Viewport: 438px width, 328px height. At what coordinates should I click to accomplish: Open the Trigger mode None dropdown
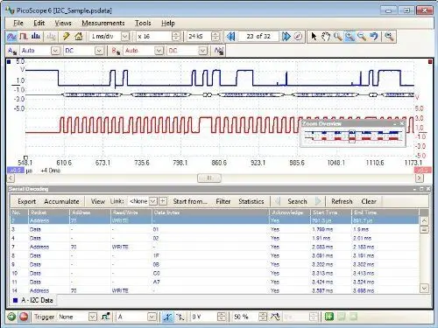click(x=93, y=317)
